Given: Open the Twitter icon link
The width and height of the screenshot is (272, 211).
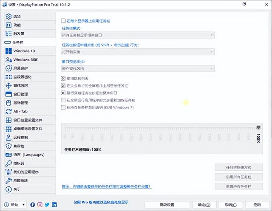Looking at the screenshot, I should [x=47, y=205].
